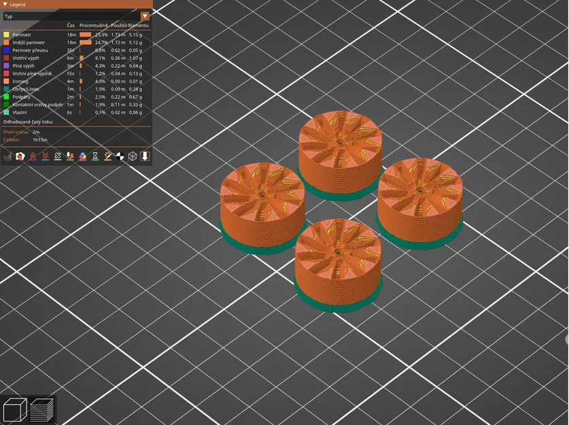Image resolution: width=569 pixels, height=425 pixels.
Task: Toggle deretractions icon with downward chevrons
Action: click(46, 156)
